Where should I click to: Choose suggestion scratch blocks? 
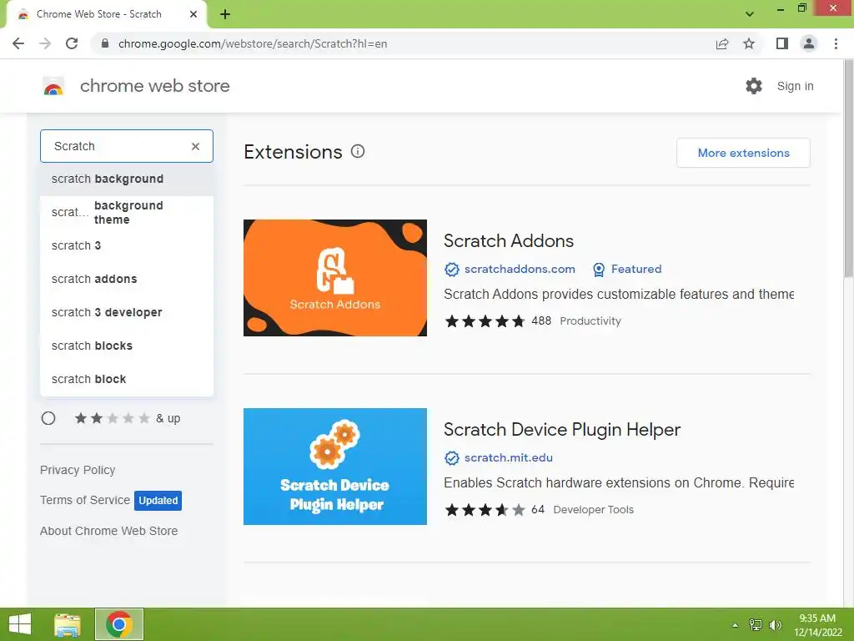[x=127, y=346]
